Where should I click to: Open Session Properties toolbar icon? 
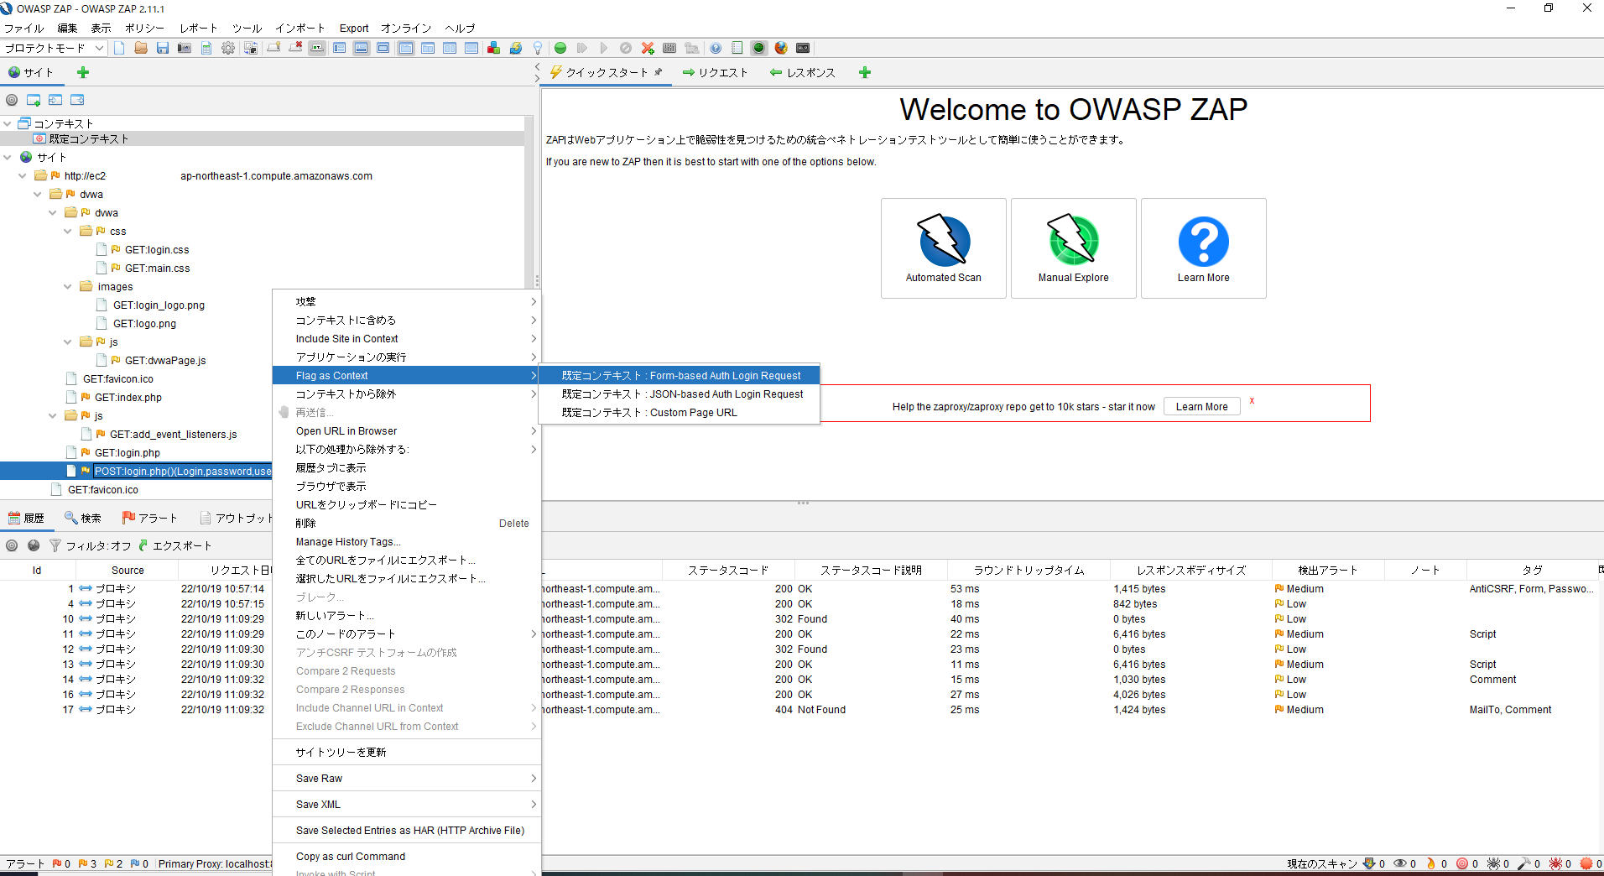(x=206, y=48)
